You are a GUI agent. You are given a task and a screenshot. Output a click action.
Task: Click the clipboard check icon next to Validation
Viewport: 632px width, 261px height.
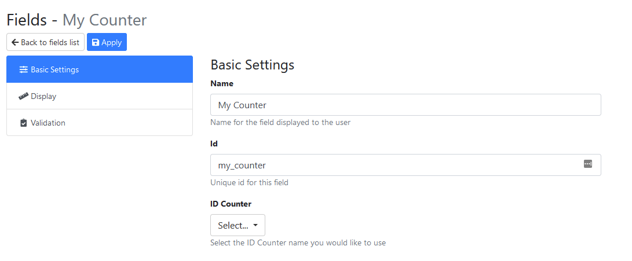(x=23, y=123)
